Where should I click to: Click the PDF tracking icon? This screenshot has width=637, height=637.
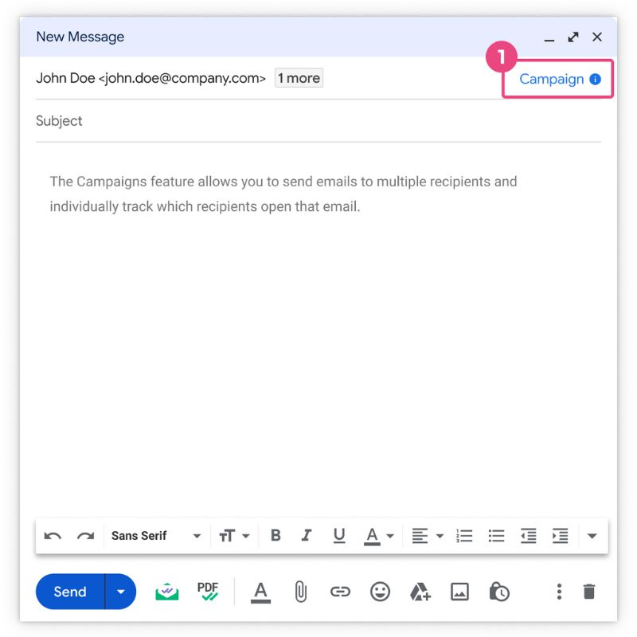[208, 592]
